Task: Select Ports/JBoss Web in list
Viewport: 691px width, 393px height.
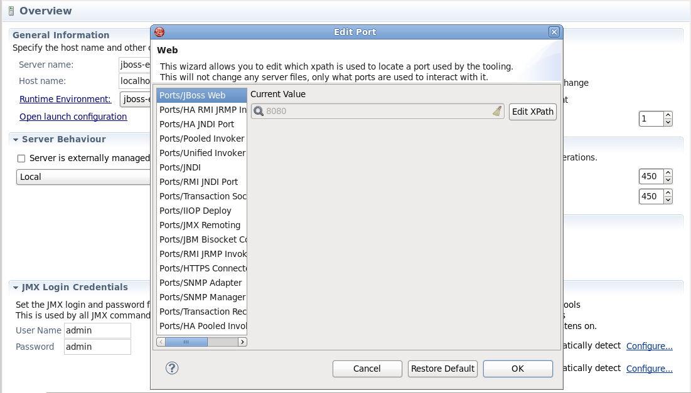Action: click(202, 95)
